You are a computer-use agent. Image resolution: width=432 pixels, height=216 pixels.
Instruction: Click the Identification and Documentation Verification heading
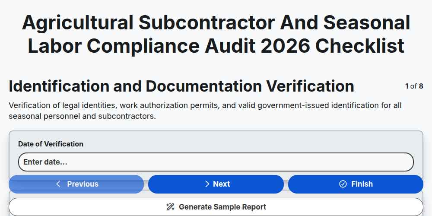(181, 86)
